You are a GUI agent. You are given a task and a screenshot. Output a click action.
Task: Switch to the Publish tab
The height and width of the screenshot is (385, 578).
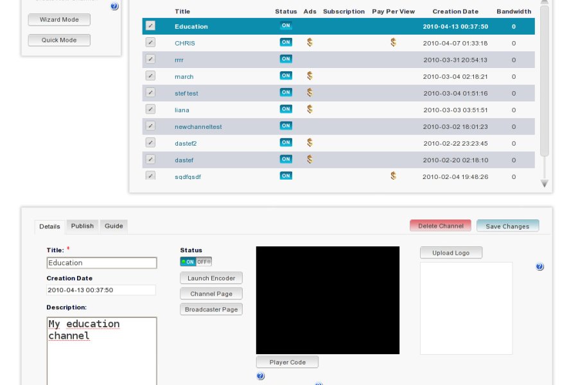click(x=82, y=226)
